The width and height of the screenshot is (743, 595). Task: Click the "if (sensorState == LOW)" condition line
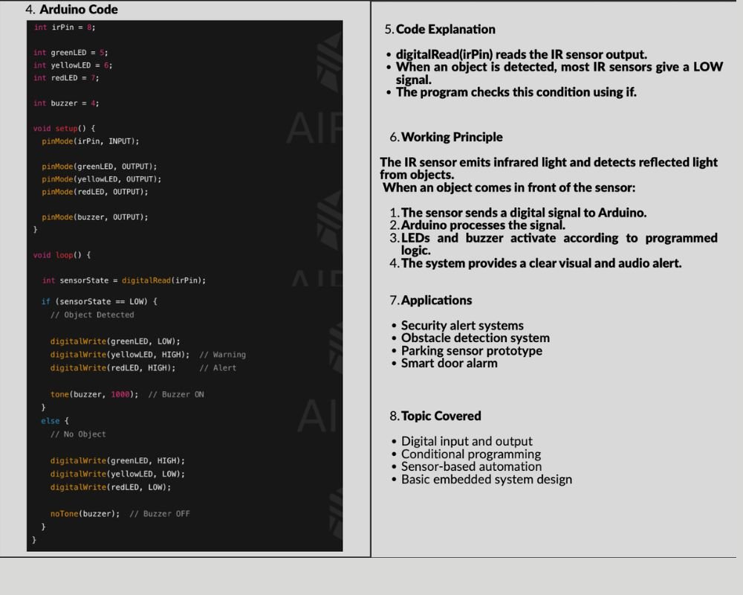tap(99, 301)
